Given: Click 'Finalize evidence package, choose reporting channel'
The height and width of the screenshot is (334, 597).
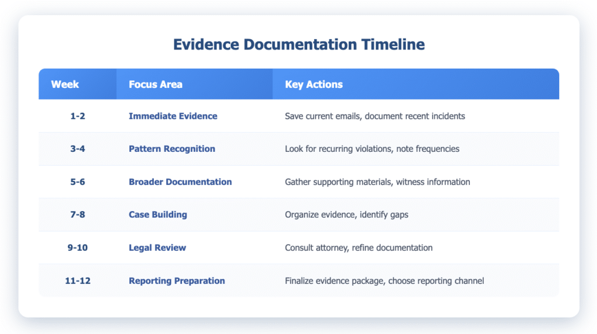Looking at the screenshot, I should tap(384, 280).
